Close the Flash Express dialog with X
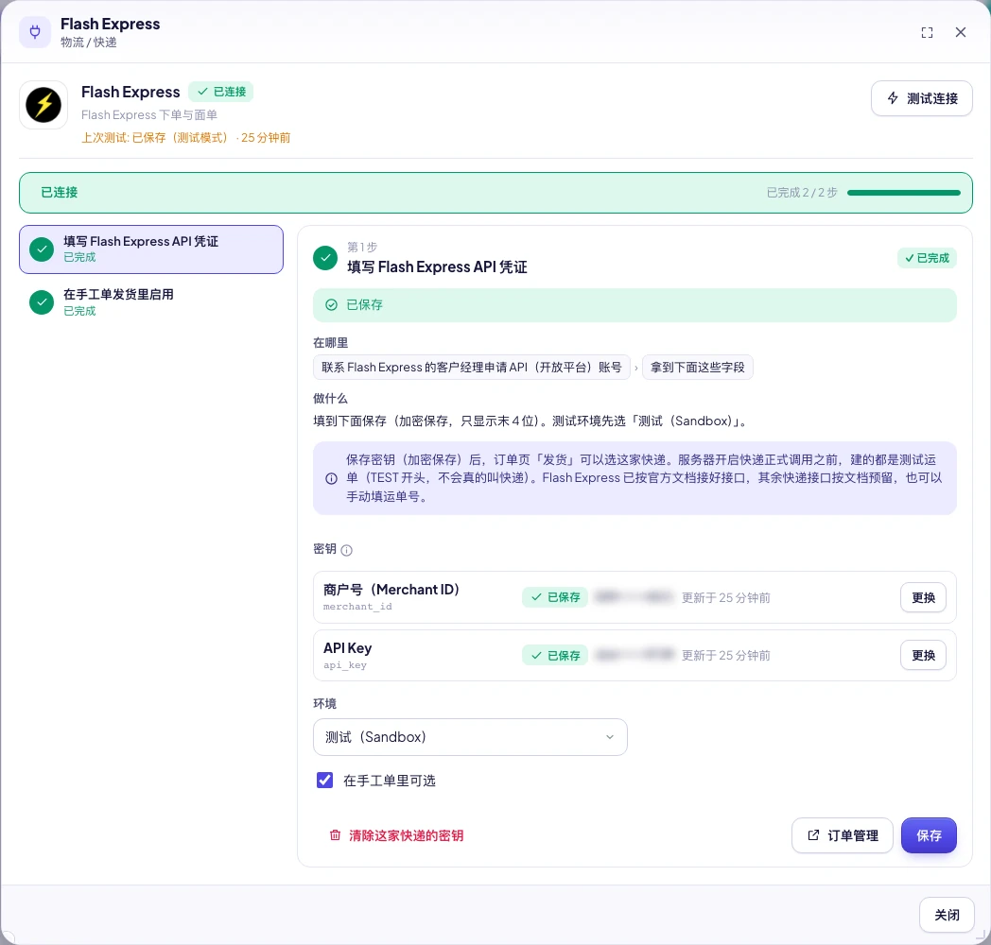Viewport: 991px width, 945px height. pyautogui.click(x=960, y=32)
